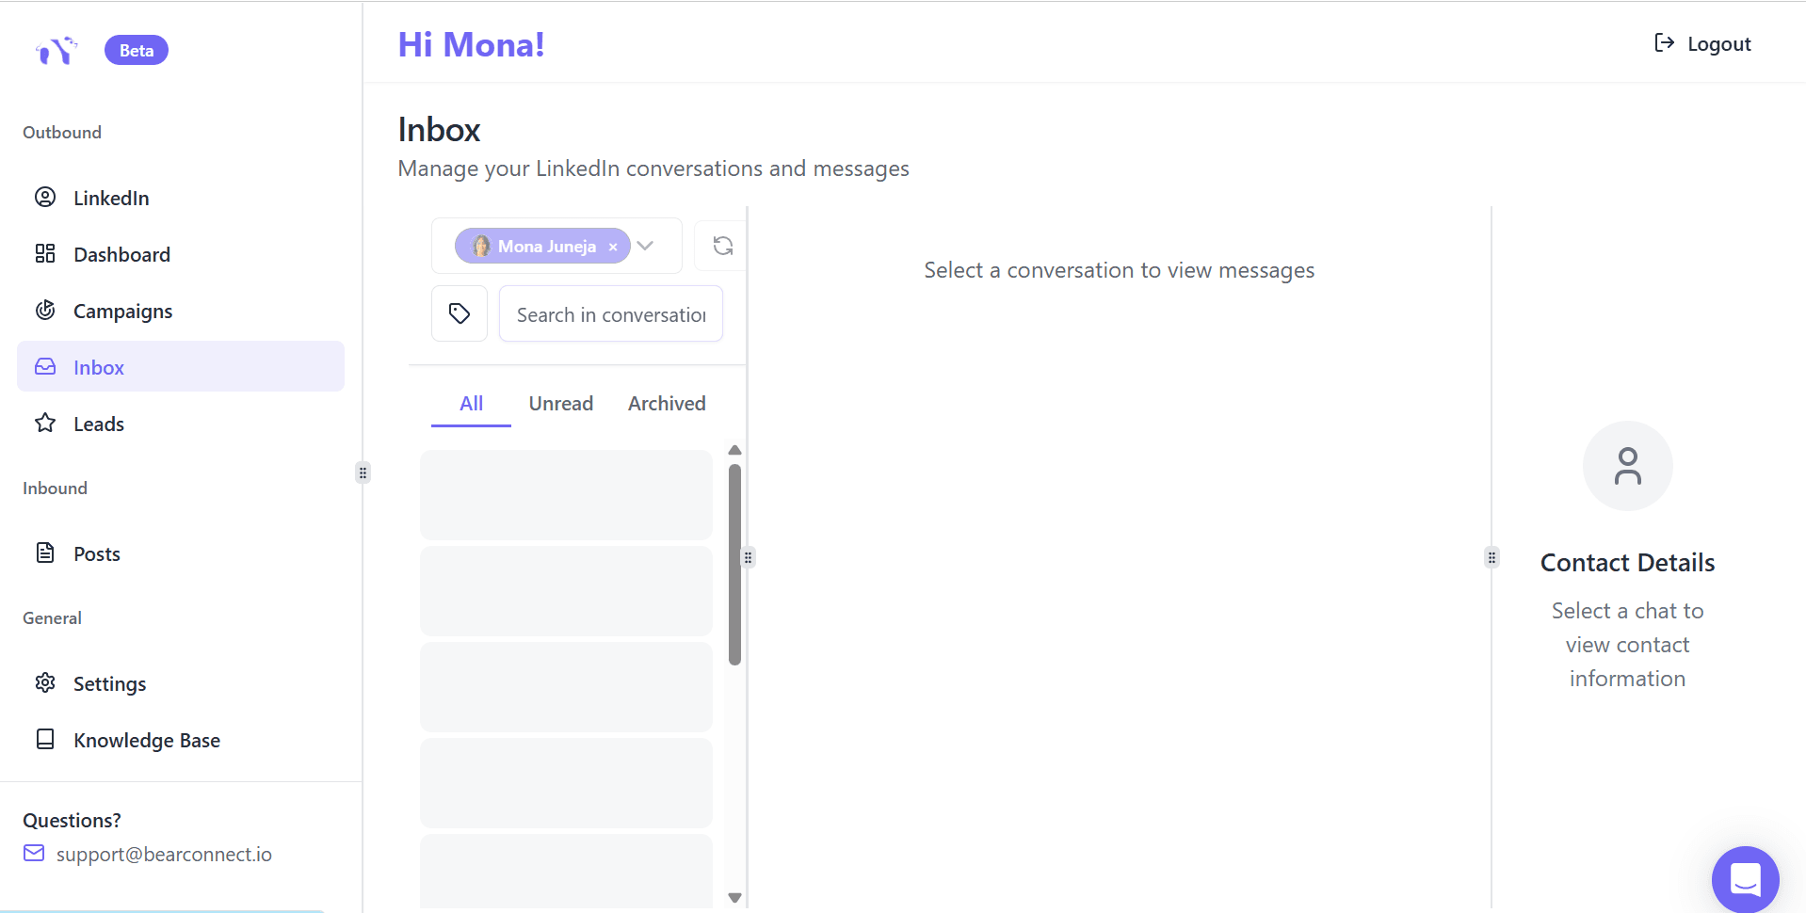Open the Settings gear icon

[44, 682]
